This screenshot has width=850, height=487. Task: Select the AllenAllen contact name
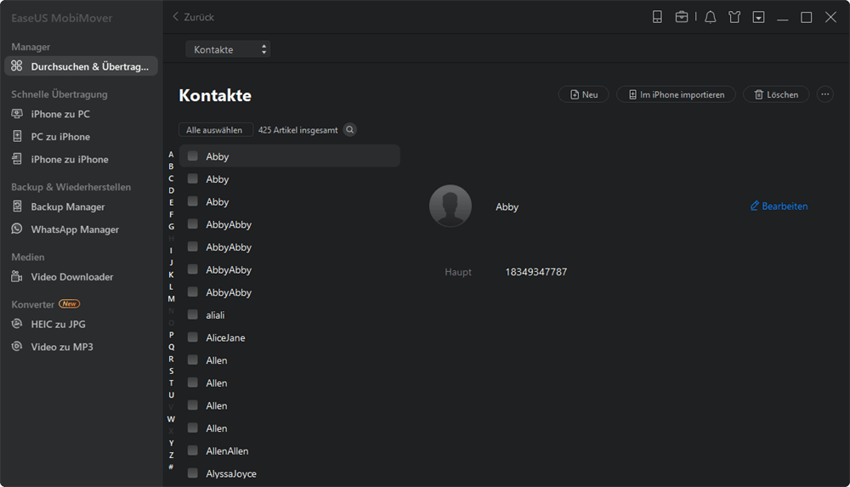pyautogui.click(x=227, y=451)
